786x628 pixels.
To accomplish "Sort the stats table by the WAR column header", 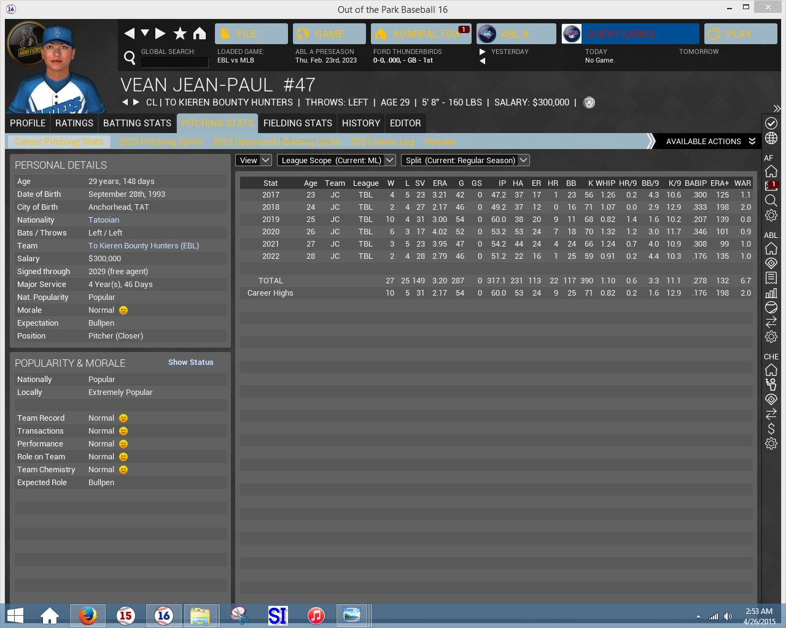I will point(742,183).
